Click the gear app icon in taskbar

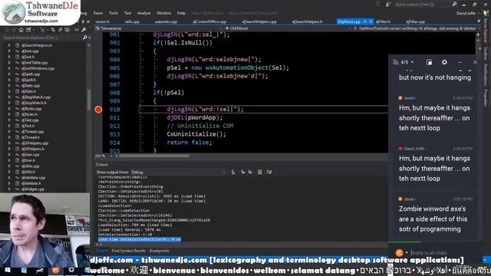click(71, 270)
